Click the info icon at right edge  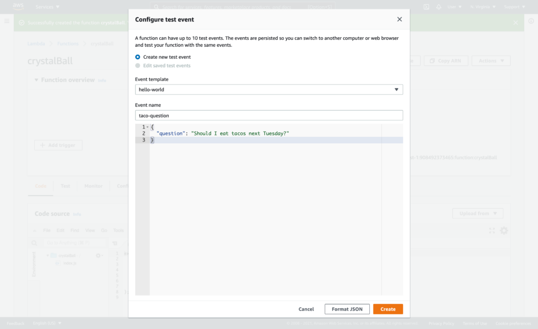coord(531,21)
